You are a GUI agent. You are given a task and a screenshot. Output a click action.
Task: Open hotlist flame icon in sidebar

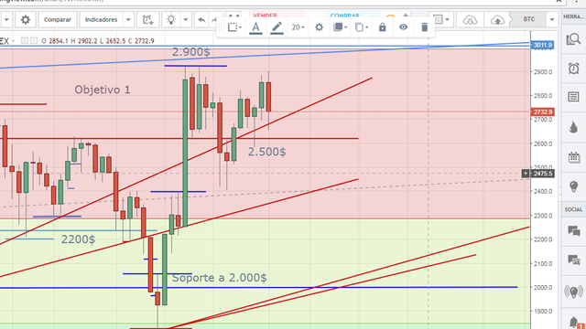(573, 127)
